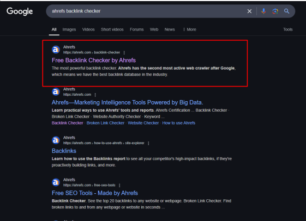
Task: Open options menu beside backlink-checker URL
Action: pos(124,53)
